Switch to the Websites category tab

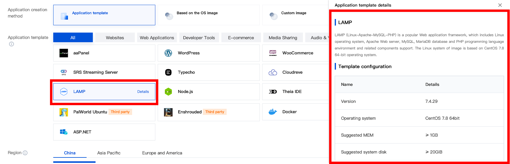point(115,37)
